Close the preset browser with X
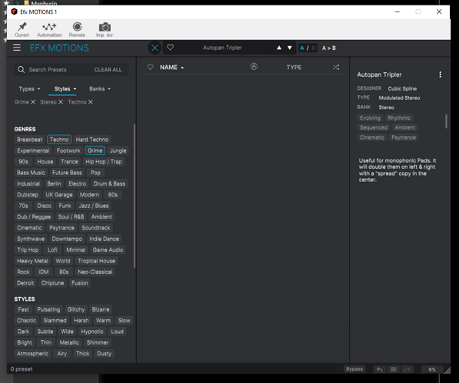The width and height of the screenshot is (459, 383). [155, 48]
